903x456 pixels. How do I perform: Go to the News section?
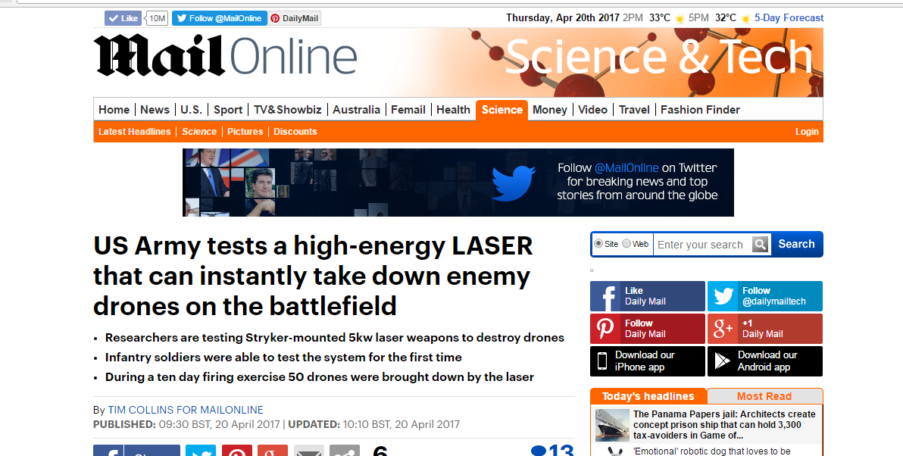coord(155,110)
